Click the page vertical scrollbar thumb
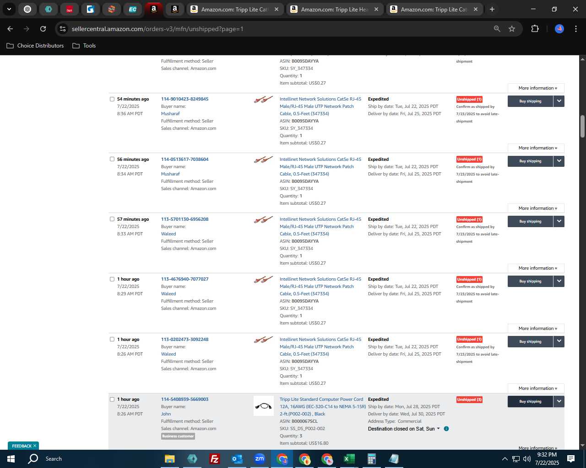This screenshot has height=468, width=586. point(582,126)
